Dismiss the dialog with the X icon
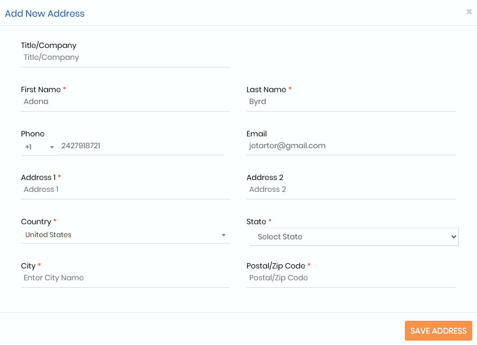Screen dimensions: 477x345 (x=468, y=11)
